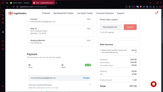
Task: Choose Card payment method
Action: [30, 66]
